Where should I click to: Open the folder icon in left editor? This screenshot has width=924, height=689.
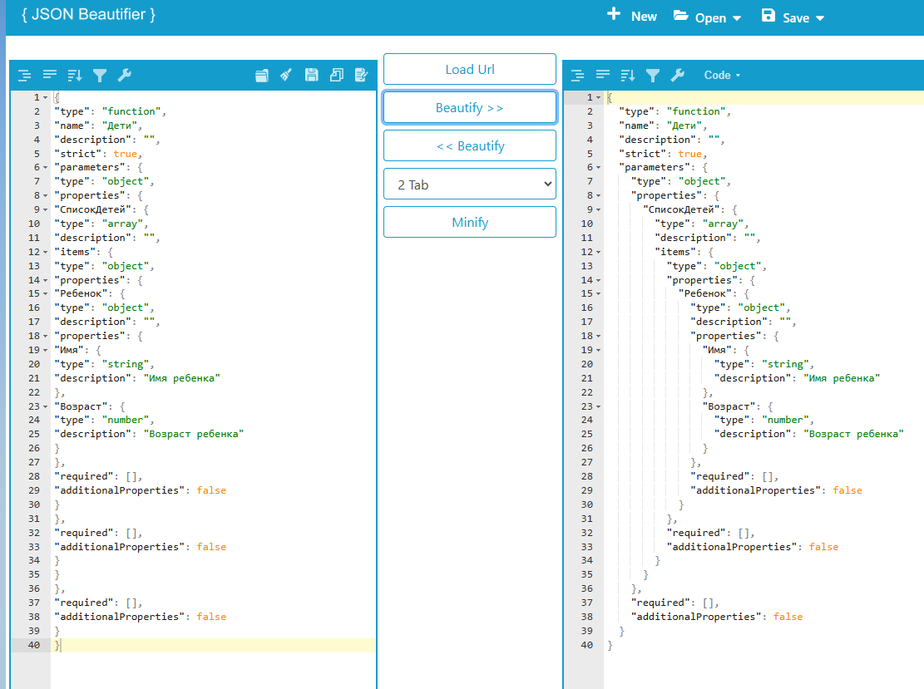click(x=262, y=76)
